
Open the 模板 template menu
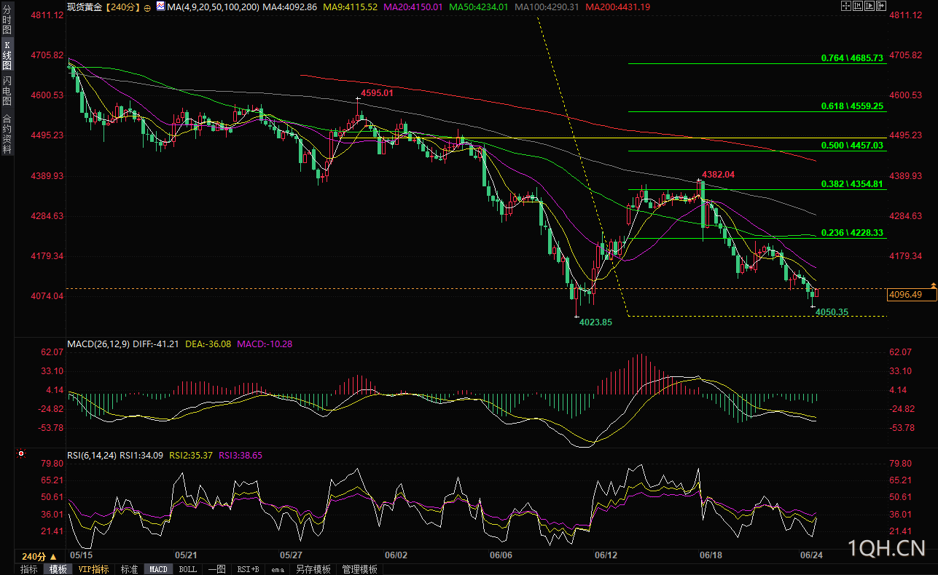click(x=58, y=569)
